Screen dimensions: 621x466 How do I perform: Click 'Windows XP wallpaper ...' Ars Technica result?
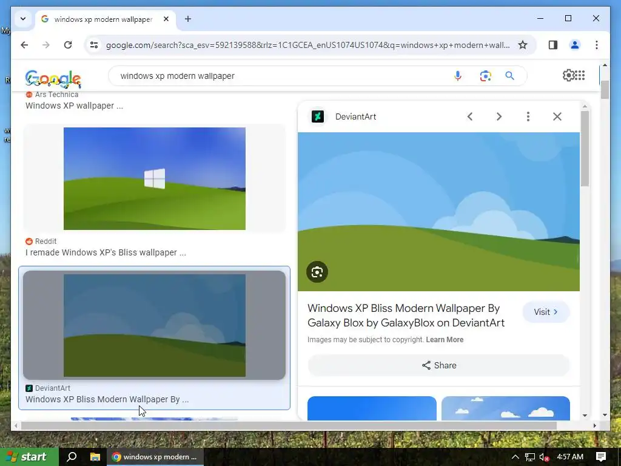click(74, 106)
